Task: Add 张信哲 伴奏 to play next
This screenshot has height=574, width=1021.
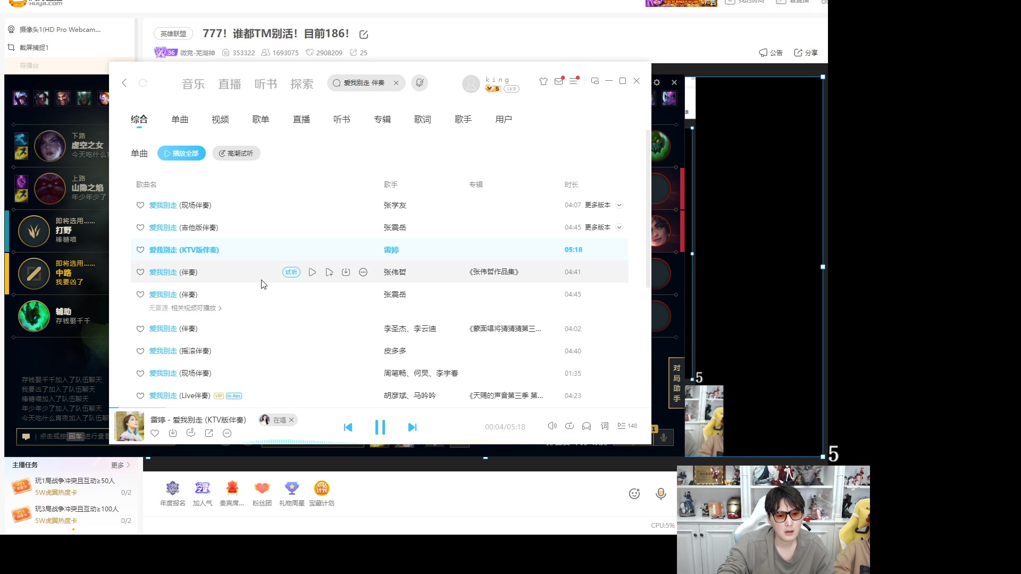Action: pos(329,272)
